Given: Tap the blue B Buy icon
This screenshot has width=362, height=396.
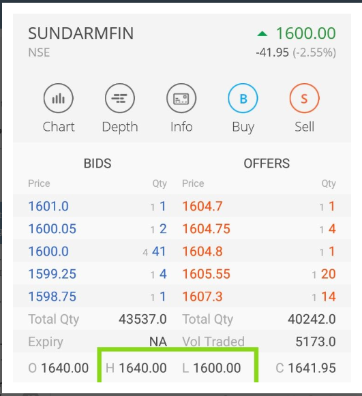Looking at the screenshot, I should (x=243, y=98).
